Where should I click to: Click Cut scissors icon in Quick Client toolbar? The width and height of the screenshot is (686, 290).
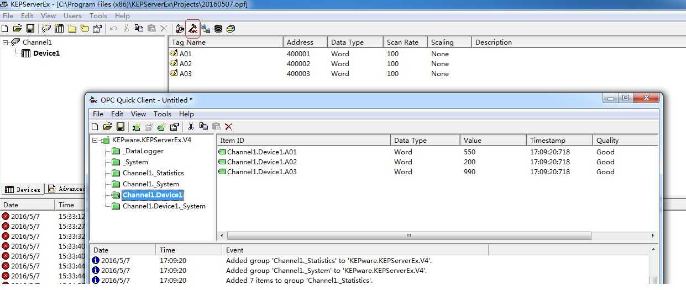[191, 127]
